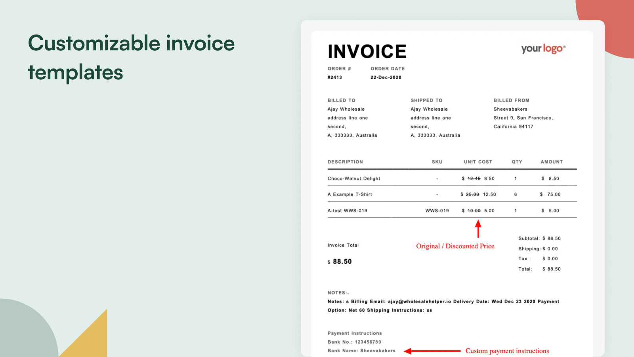Select 'Street 9, San Francisco,' address line

point(523,118)
